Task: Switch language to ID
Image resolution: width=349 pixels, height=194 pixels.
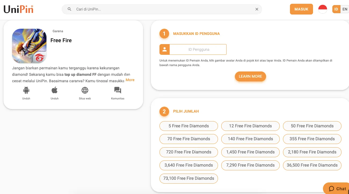Action: [x=336, y=9]
